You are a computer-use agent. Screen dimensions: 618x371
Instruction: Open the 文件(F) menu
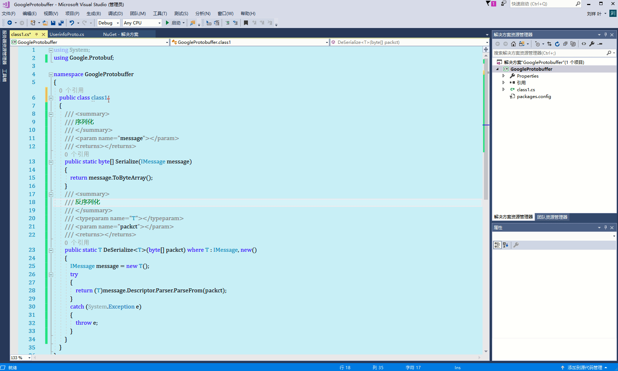pyautogui.click(x=9, y=14)
